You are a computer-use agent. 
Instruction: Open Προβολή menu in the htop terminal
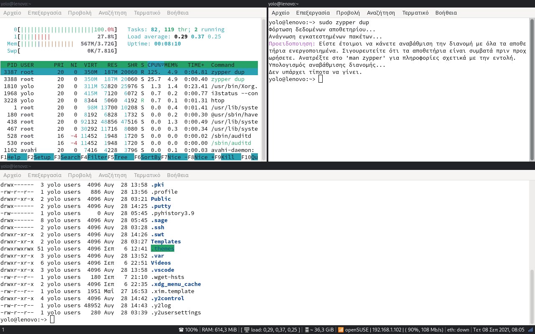click(79, 13)
